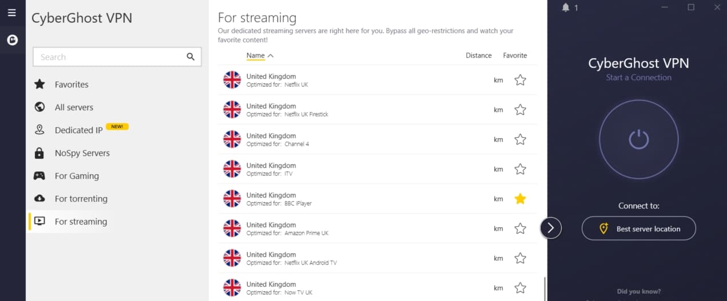Toggle favorite star for Channel 4 server
727x301 pixels.
[520, 139]
